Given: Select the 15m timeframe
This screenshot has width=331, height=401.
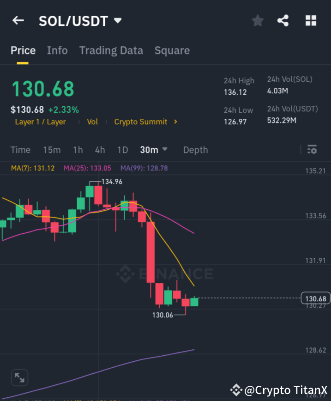Looking at the screenshot, I should (52, 150).
